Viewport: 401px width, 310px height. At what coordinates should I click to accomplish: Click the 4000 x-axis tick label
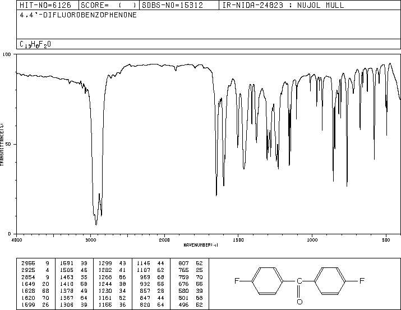coord(17,240)
